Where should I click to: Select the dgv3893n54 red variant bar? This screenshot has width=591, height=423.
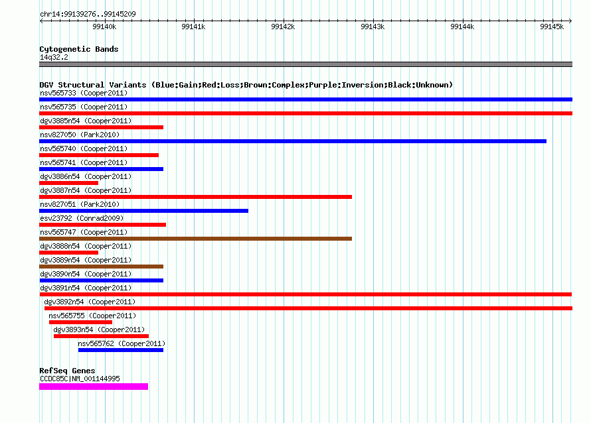[x=101, y=336]
